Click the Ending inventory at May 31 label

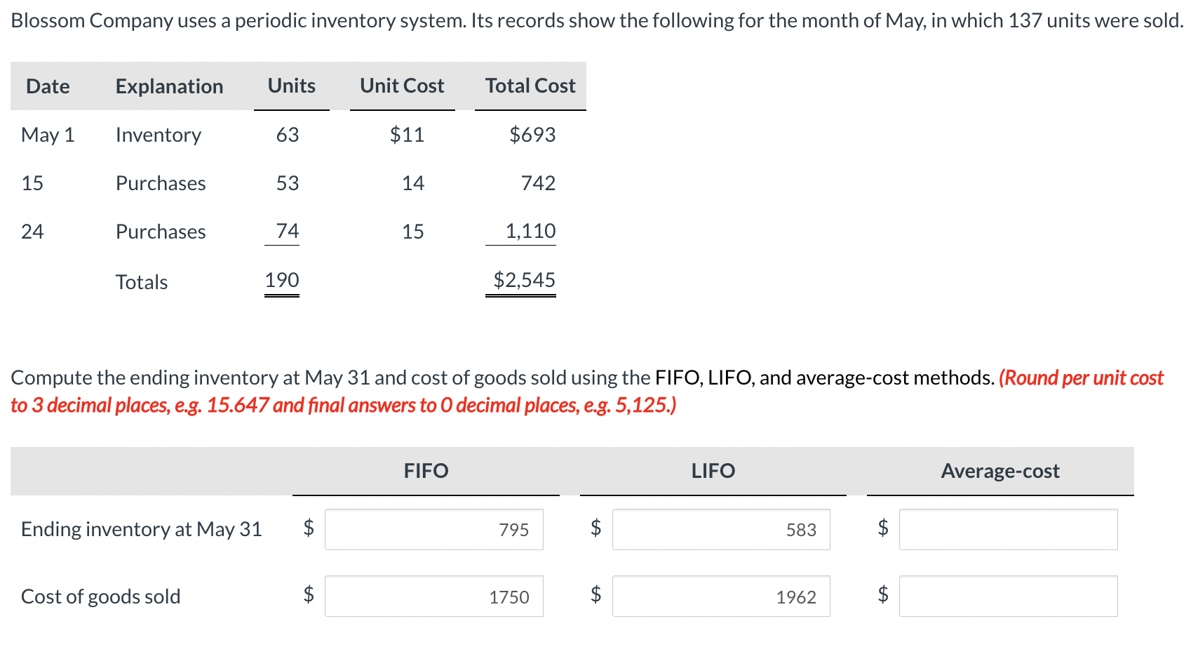tap(142, 529)
